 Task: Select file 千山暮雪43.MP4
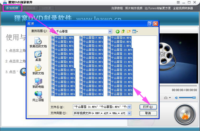(93, 94)
